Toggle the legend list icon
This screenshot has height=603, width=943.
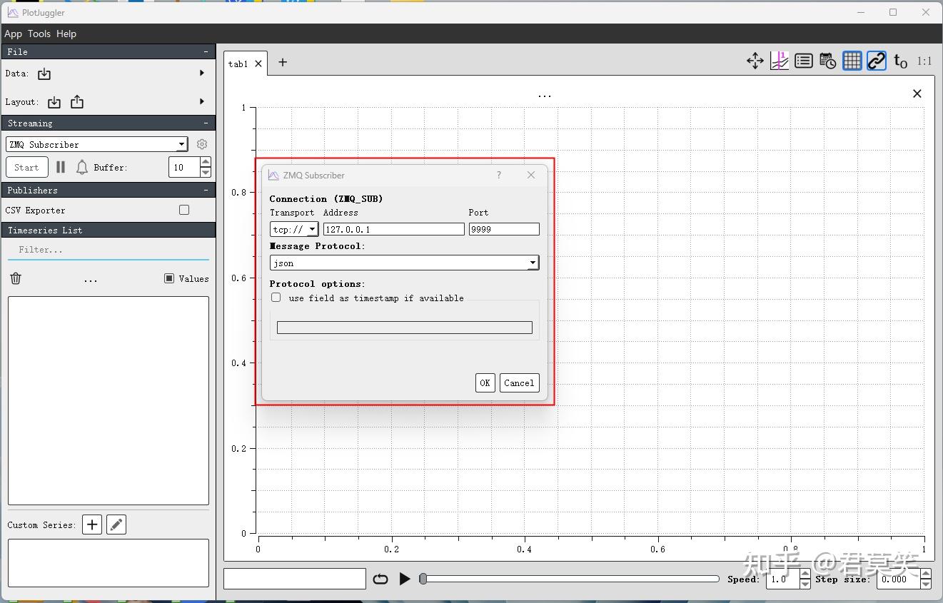[804, 61]
